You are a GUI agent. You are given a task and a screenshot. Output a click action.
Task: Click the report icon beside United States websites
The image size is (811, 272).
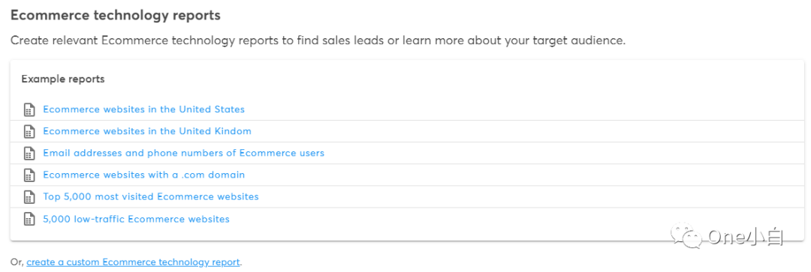tap(29, 109)
